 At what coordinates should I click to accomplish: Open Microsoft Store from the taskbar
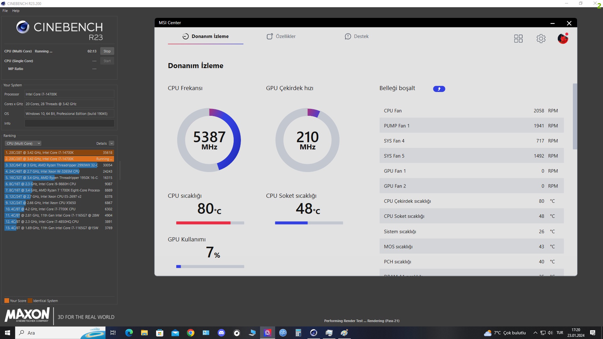(x=160, y=333)
